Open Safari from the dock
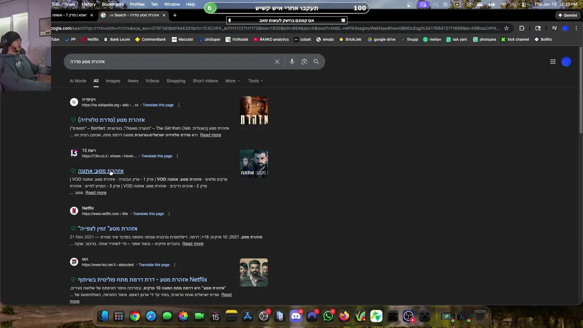This screenshot has width=583, height=328. coord(151,316)
